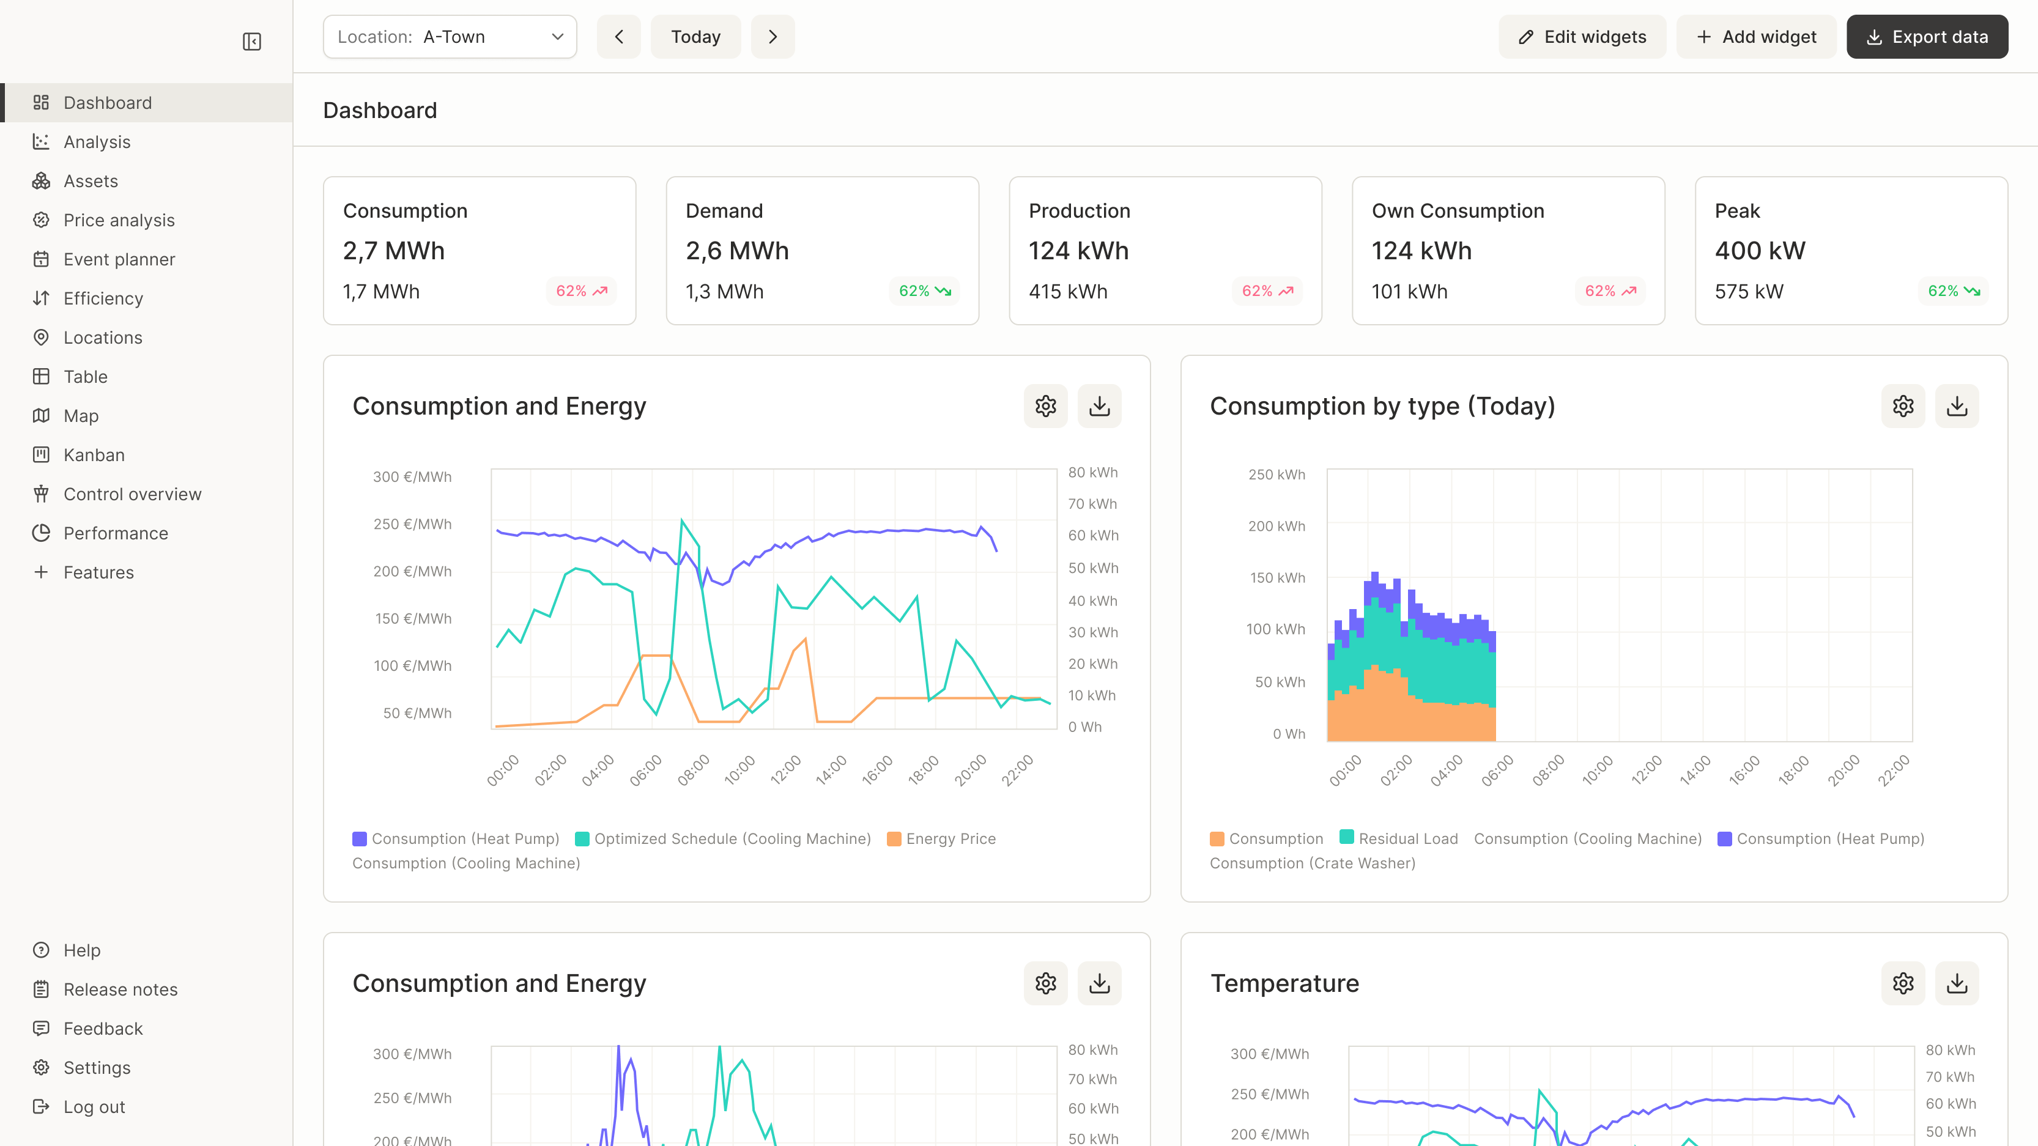Download the Temperature widget data
2038x1146 pixels.
(x=1957, y=983)
